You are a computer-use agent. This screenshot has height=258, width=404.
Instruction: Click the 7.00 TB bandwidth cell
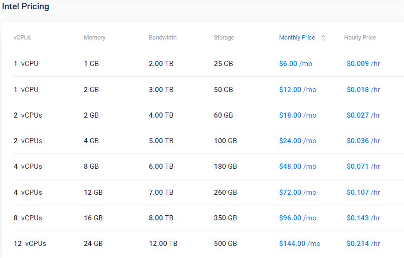coord(161,192)
